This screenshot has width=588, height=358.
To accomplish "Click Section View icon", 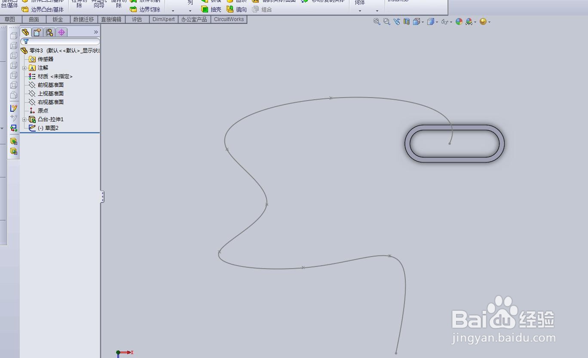I will [406, 21].
